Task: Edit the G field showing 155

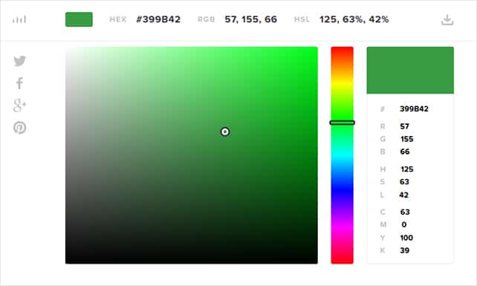Action: [406, 139]
